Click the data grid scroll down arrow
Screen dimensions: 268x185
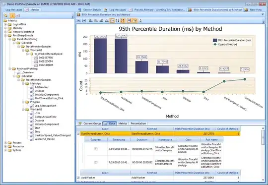point(263,180)
